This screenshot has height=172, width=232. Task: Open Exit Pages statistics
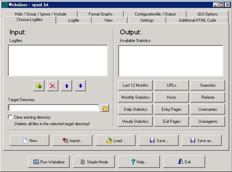pyautogui.click(x=172, y=121)
